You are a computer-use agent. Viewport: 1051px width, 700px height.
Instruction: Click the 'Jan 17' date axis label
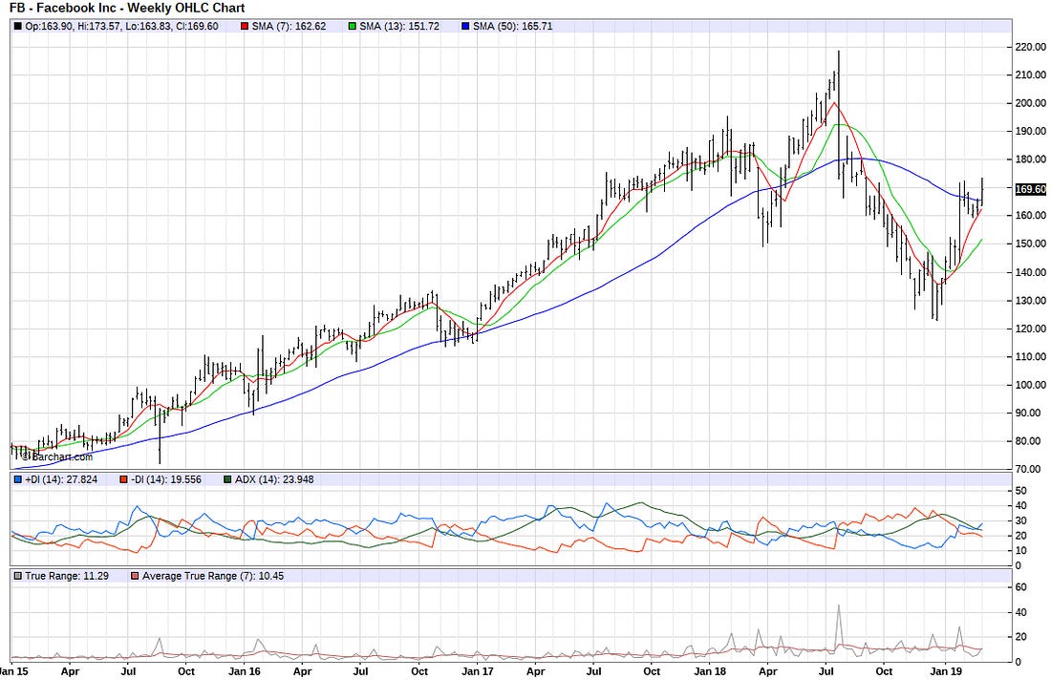477,671
